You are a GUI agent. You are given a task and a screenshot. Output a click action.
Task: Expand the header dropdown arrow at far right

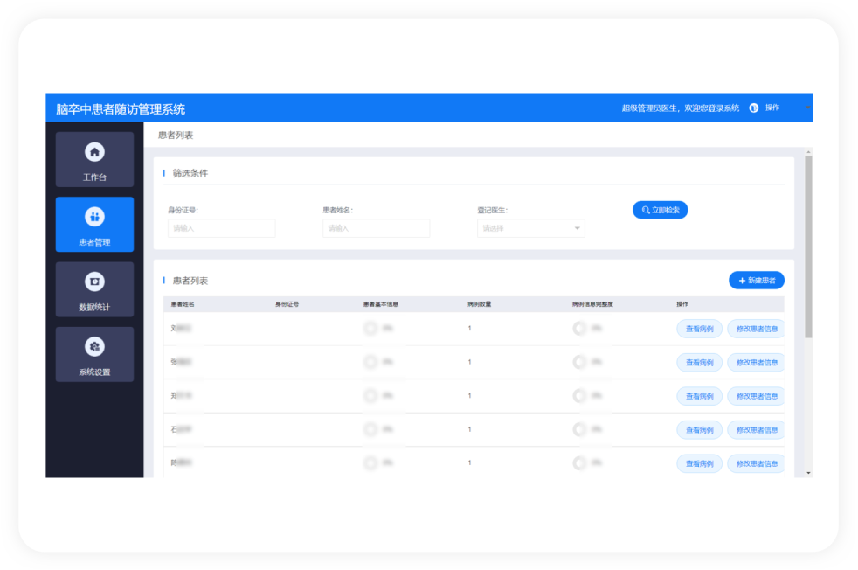coord(807,108)
